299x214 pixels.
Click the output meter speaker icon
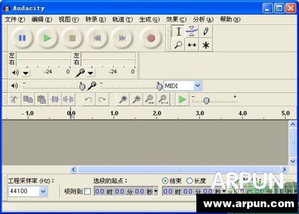[15, 73]
